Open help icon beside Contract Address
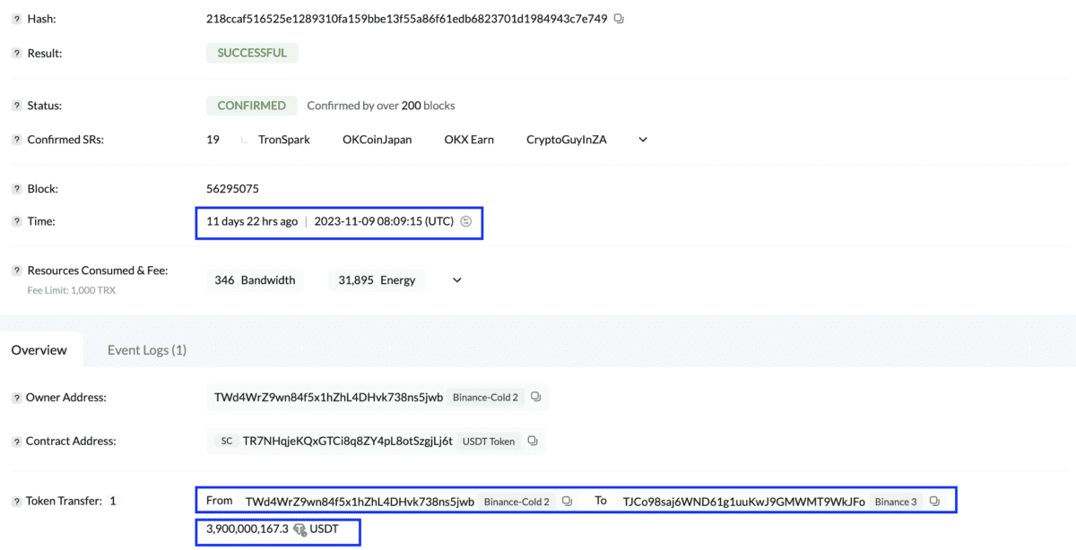 [x=16, y=442]
